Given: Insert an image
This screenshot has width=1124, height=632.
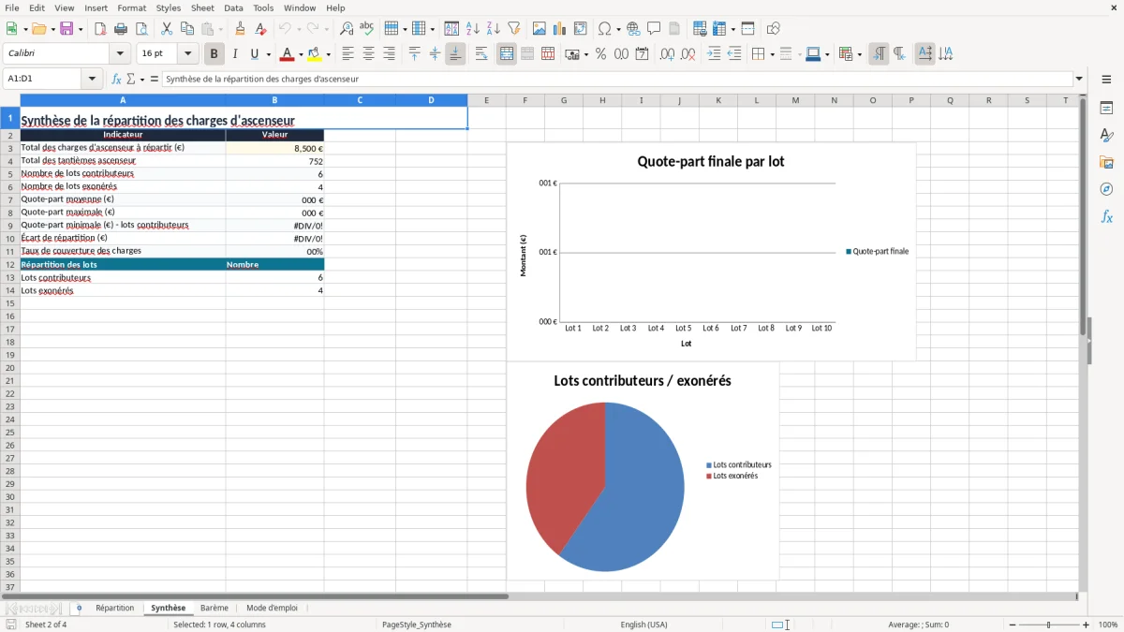Looking at the screenshot, I should point(540,29).
